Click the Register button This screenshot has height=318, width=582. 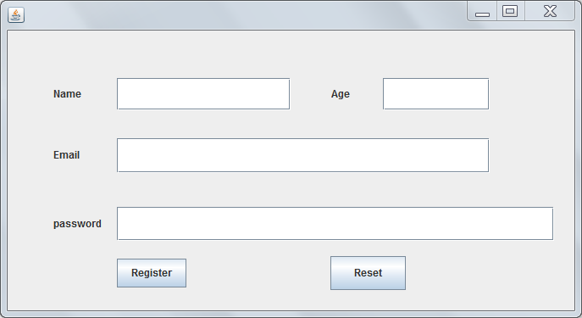click(152, 273)
